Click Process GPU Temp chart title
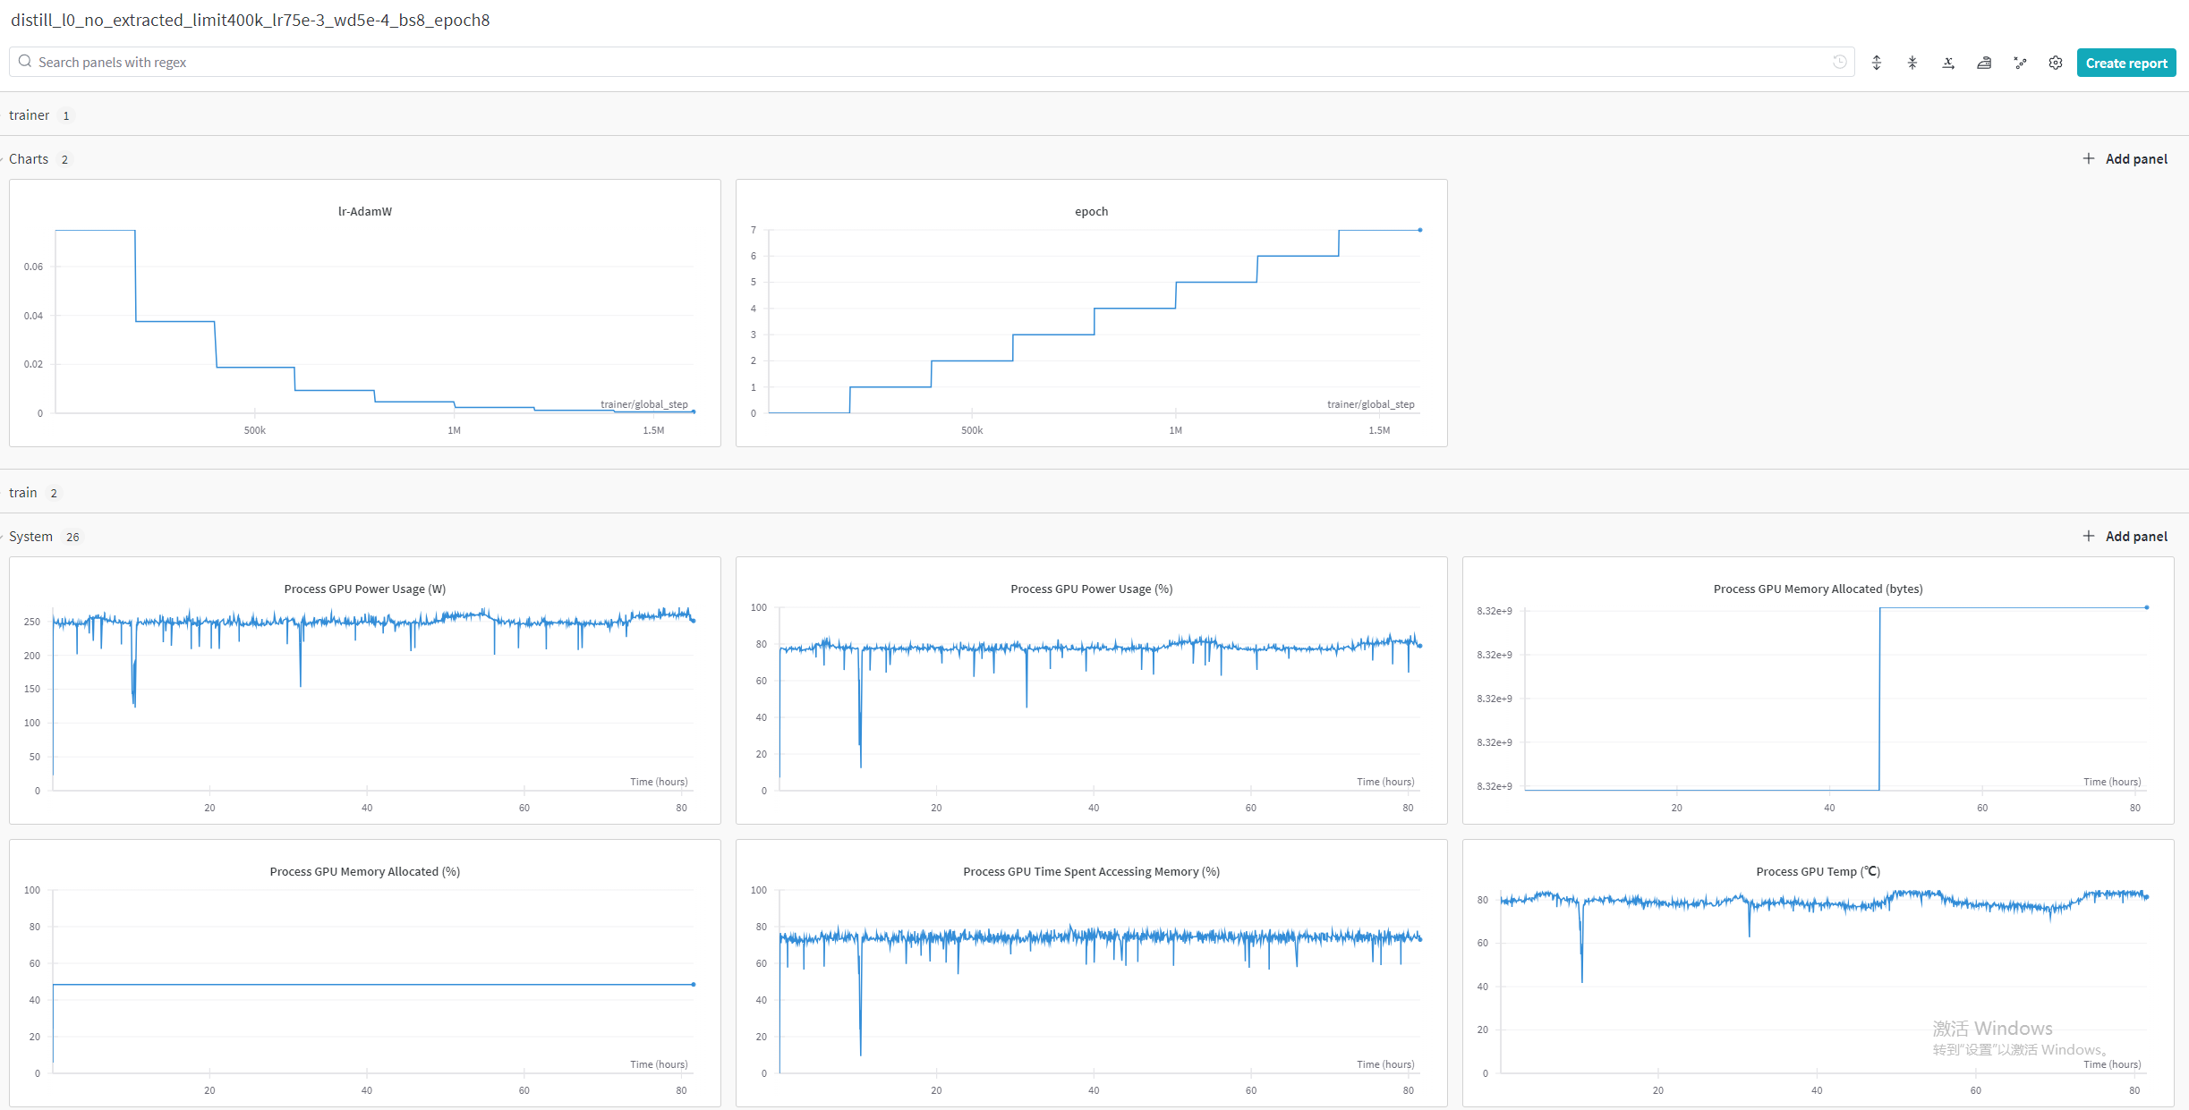 [x=1818, y=871]
